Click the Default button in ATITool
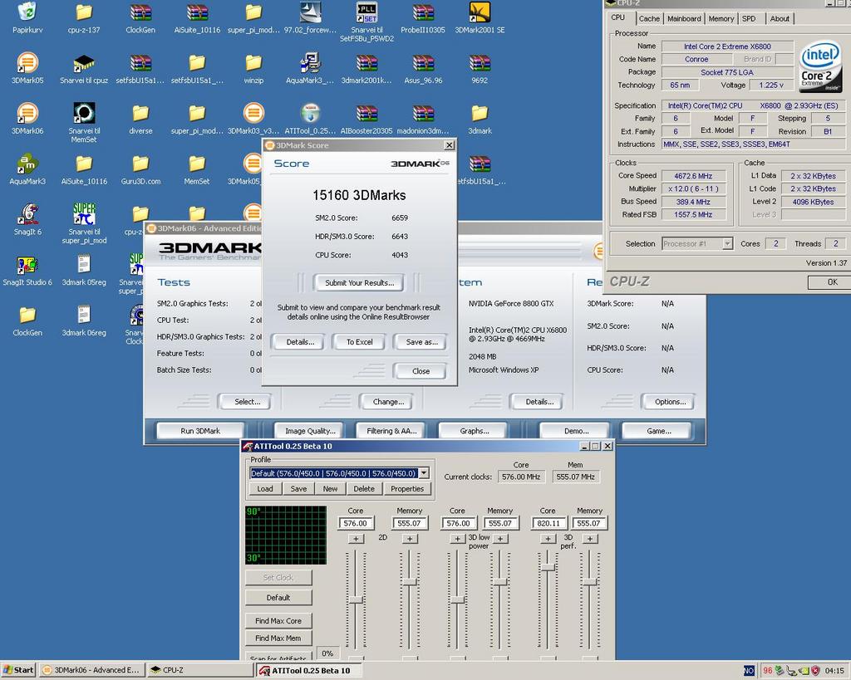Image resolution: width=851 pixels, height=680 pixels. (278, 598)
